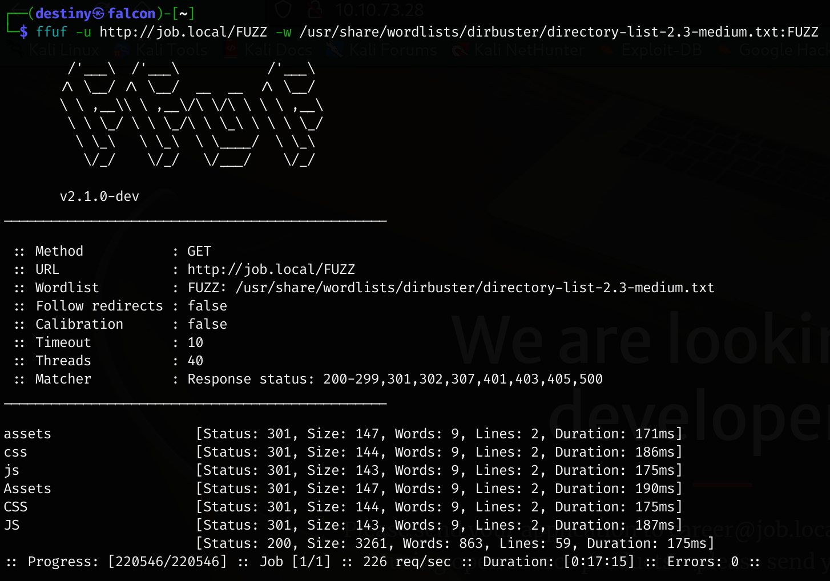This screenshot has width=830, height=581.
Task: Click the http://job.local/FUZZ URL config value
Action: click(x=271, y=269)
